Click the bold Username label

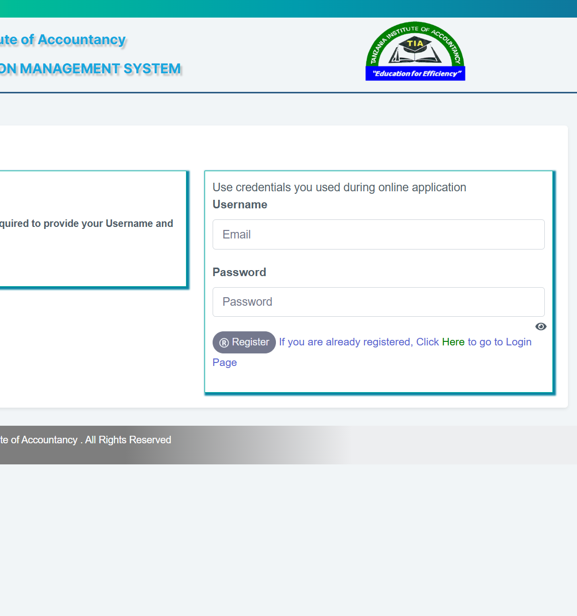(x=240, y=204)
